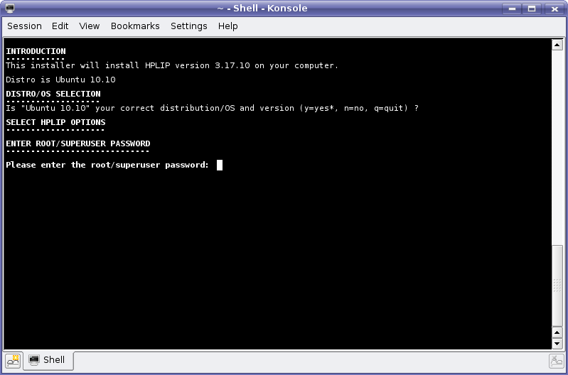Screen dimensions: 568x375
Task: Click the "DISTRO/OS SELECTION" heading
Action: (x=53, y=94)
